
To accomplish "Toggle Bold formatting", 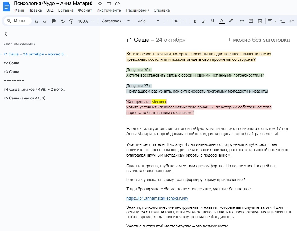I will click(195, 21).
